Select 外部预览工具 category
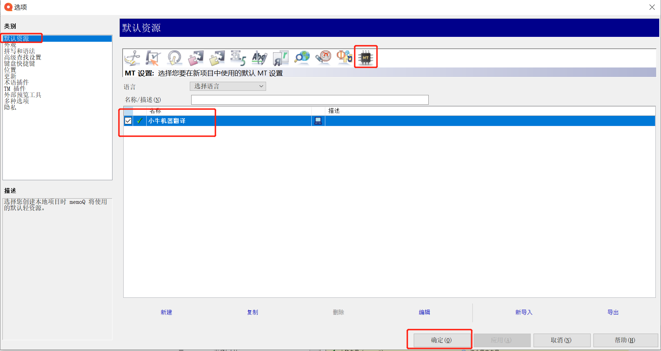The image size is (661, 351). point(23,95)
